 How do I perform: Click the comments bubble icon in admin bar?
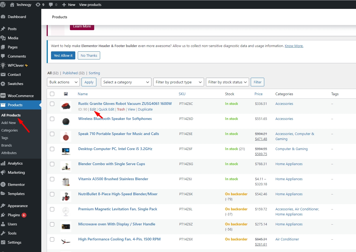tap(51, 5)
